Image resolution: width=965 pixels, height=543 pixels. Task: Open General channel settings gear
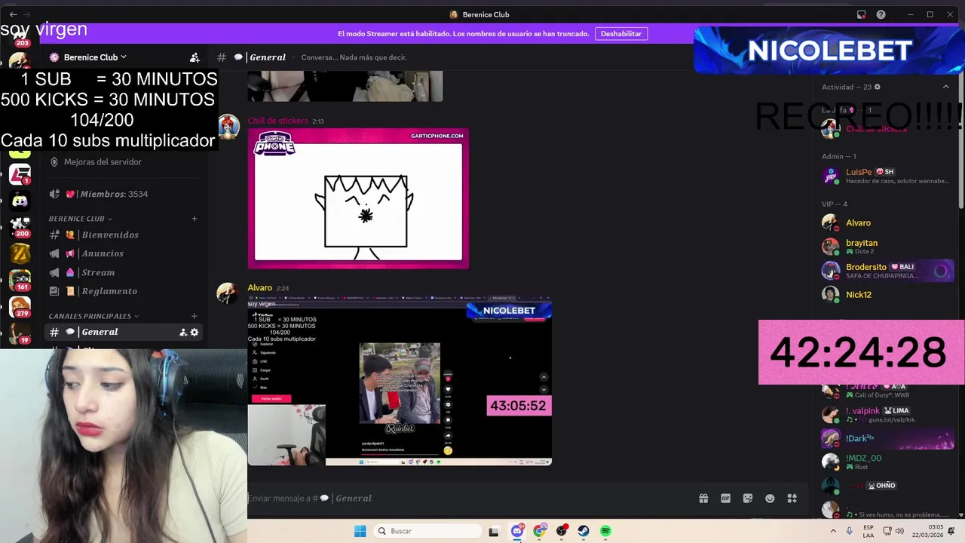(x=195, y=332)
